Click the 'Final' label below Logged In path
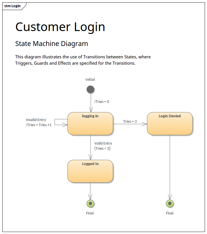This screenshot has height=234, width=207. [x=90, y=213]
